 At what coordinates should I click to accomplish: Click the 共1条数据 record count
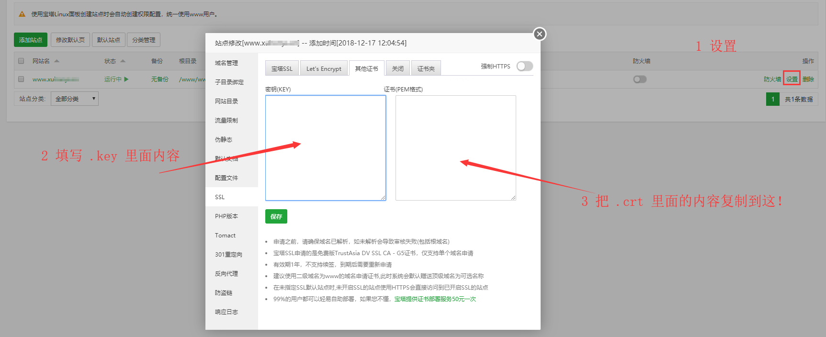pos(799,99)
